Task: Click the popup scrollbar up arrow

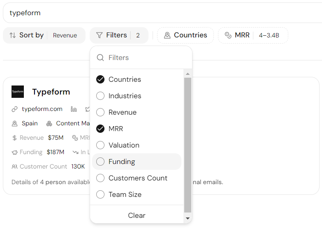Action: pos(188,74)
